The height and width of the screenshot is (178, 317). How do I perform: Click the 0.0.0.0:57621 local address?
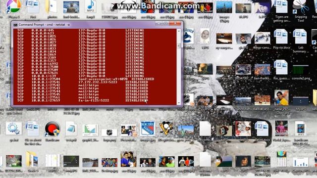45,73
